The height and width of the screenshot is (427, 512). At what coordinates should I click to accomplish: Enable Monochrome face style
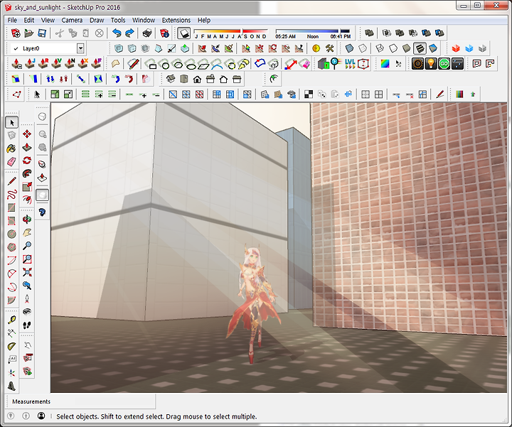tap(433, 48)
